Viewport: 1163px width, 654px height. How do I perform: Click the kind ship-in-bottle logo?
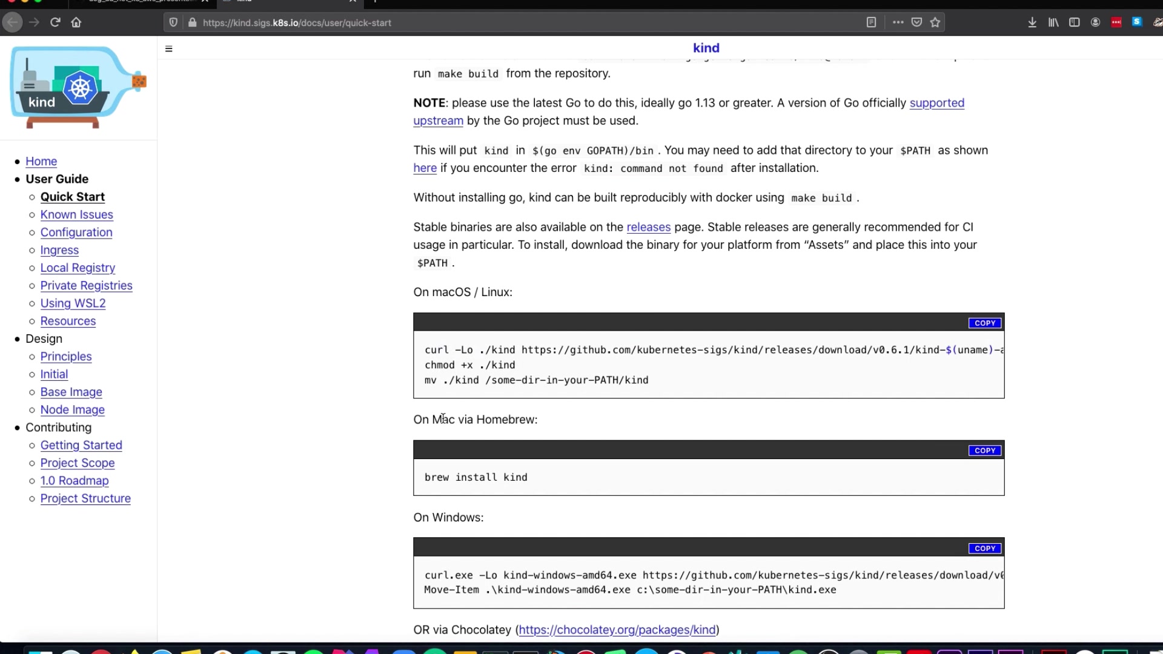coord(78,87)
